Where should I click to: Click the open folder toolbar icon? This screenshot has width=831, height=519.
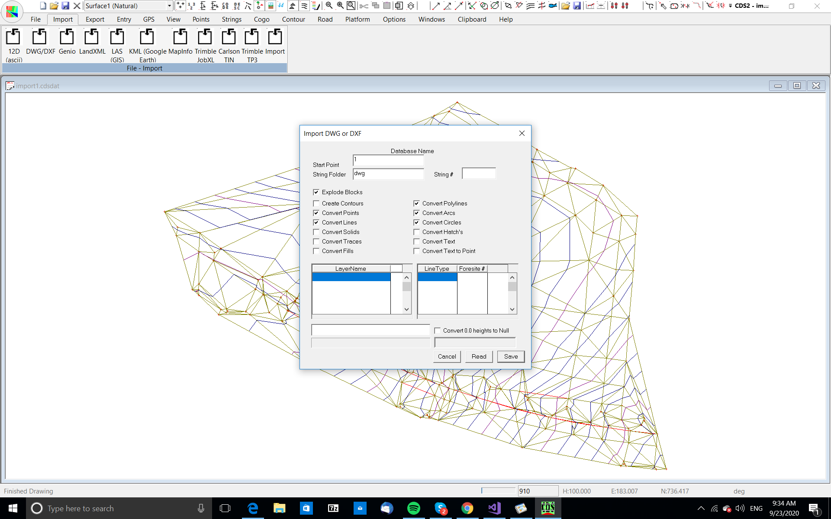[x=54, y=6]
